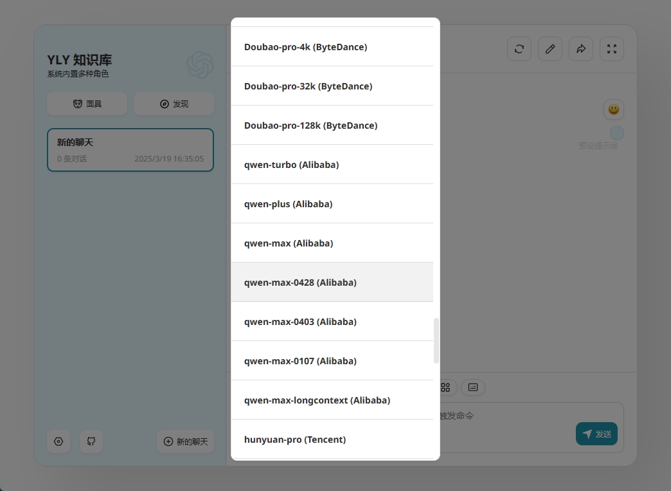Screen dimensions: 671x491
Task: Click the smiley emoji avatar
Action: (613, 109)
